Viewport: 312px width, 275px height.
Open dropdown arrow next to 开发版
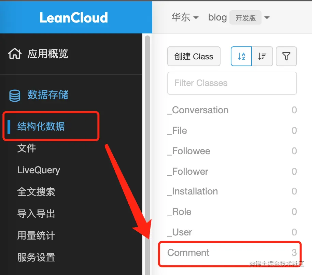click(267, 17)
